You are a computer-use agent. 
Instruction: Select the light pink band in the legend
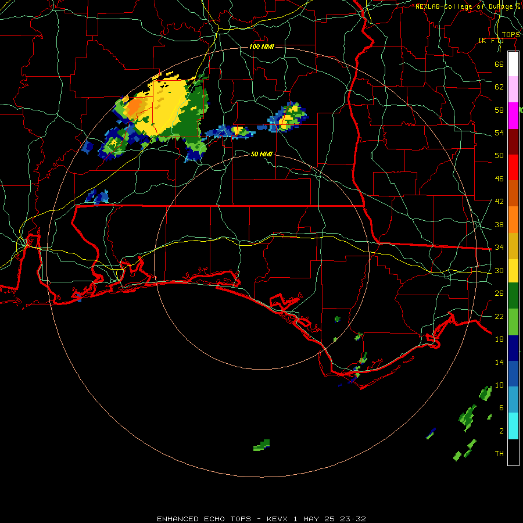(513, 89)
